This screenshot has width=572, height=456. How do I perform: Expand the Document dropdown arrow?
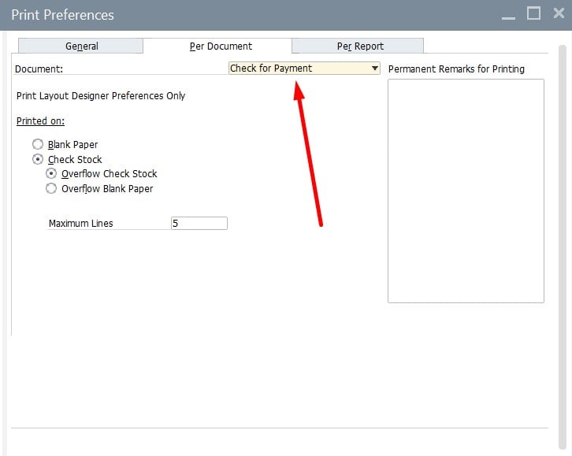(375, 69)
